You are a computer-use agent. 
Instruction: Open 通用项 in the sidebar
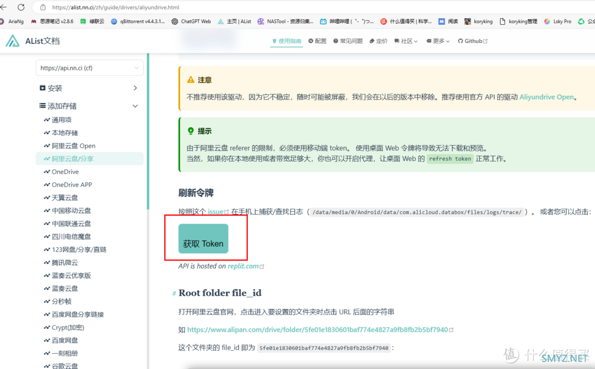58,120
